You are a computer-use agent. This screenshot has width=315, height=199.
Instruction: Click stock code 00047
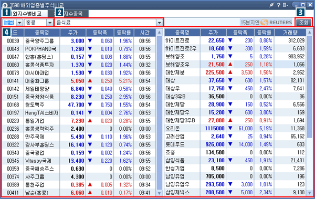(13, 57)
